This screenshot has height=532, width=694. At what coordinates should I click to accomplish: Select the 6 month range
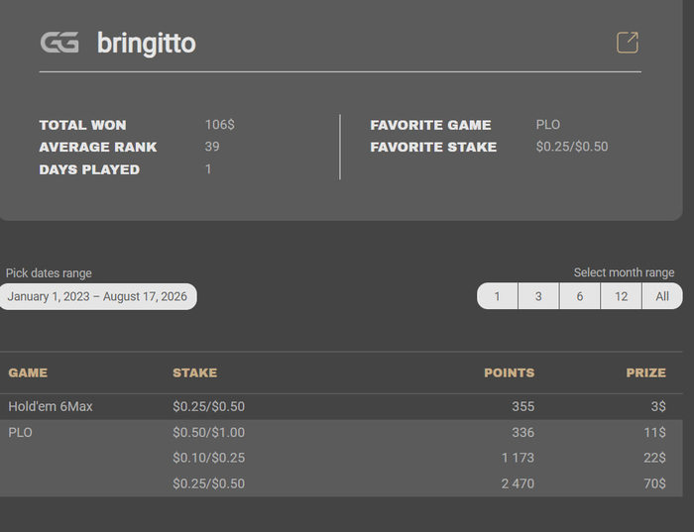pos(580,296)
